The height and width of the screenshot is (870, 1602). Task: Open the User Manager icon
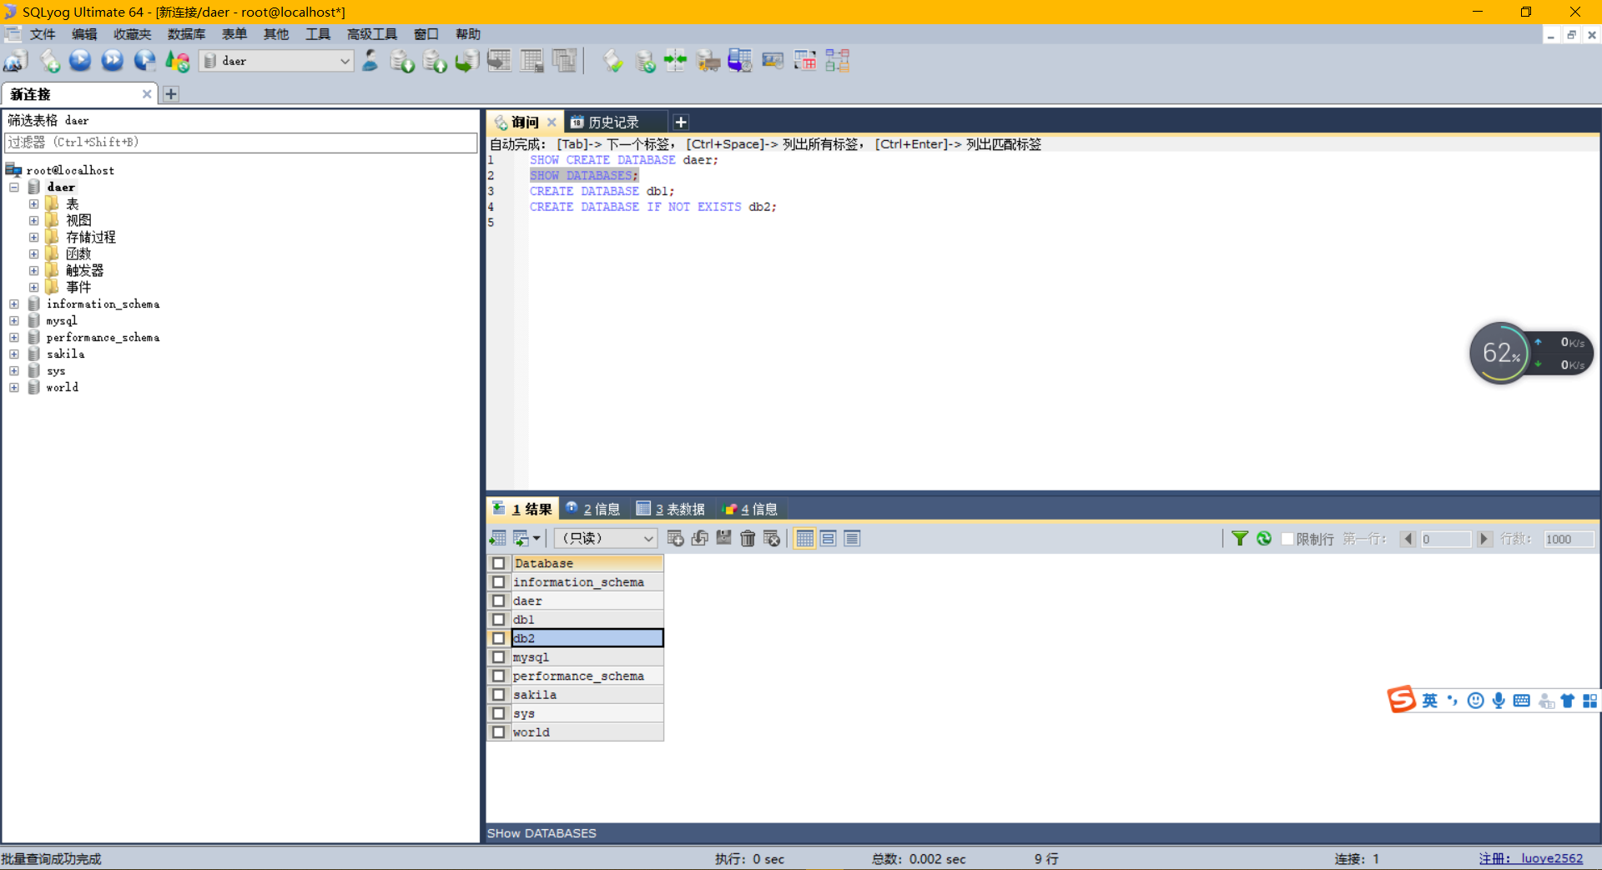point(370,61)
